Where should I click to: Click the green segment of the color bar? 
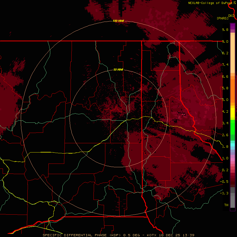click(x=233, y=127)
